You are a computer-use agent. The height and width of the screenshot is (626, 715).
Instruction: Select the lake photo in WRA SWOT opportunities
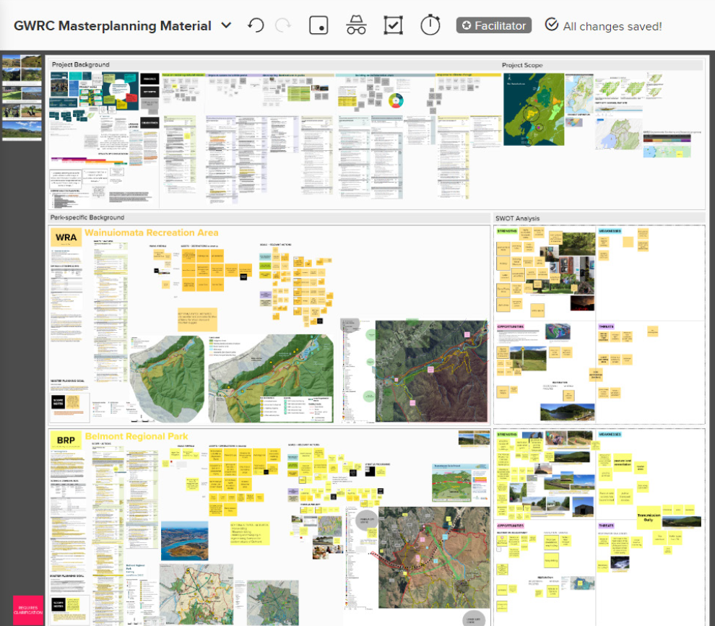coord(567,412)
